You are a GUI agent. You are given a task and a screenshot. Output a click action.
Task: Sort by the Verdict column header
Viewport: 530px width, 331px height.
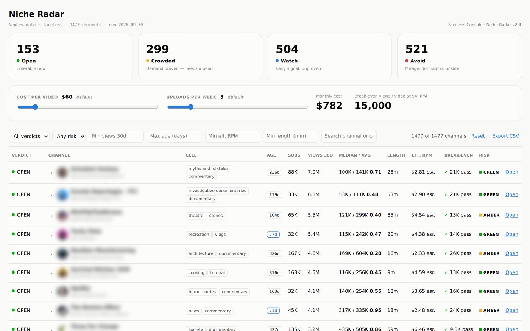coord(22,155)
